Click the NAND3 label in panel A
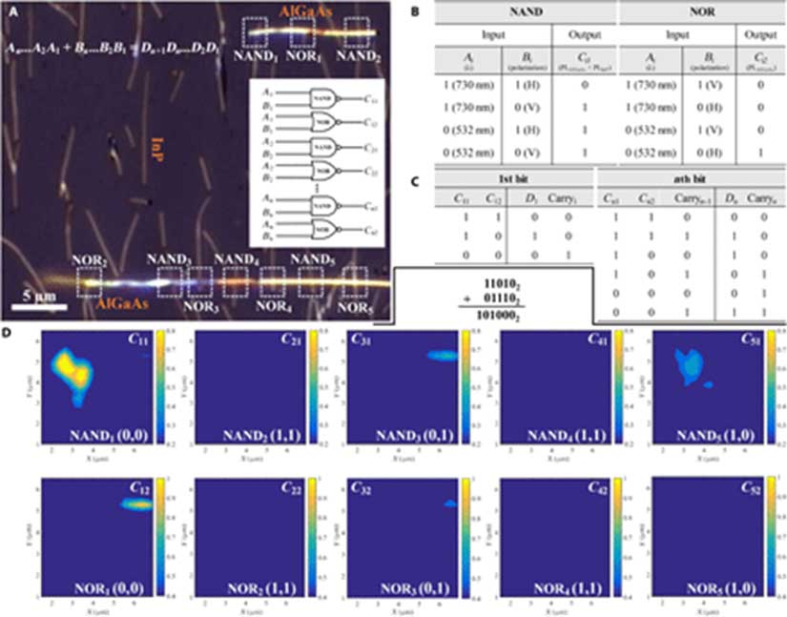 tap(169, 258)
